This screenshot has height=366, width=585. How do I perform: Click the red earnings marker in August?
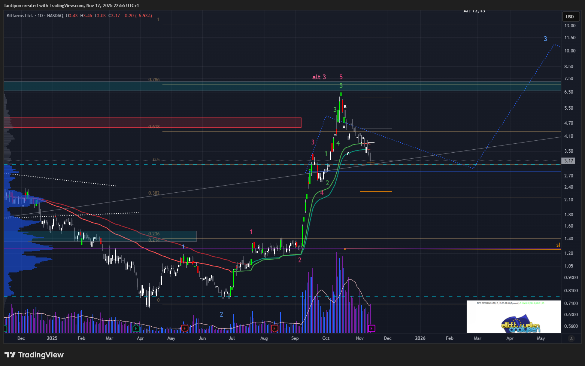point(275,329)
